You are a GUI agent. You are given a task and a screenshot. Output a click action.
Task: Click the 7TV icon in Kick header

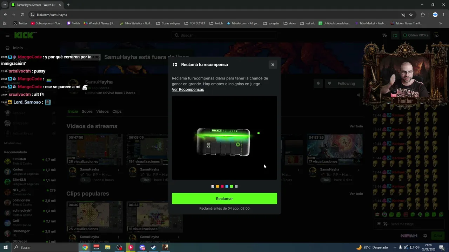click(x=385, y=35)
